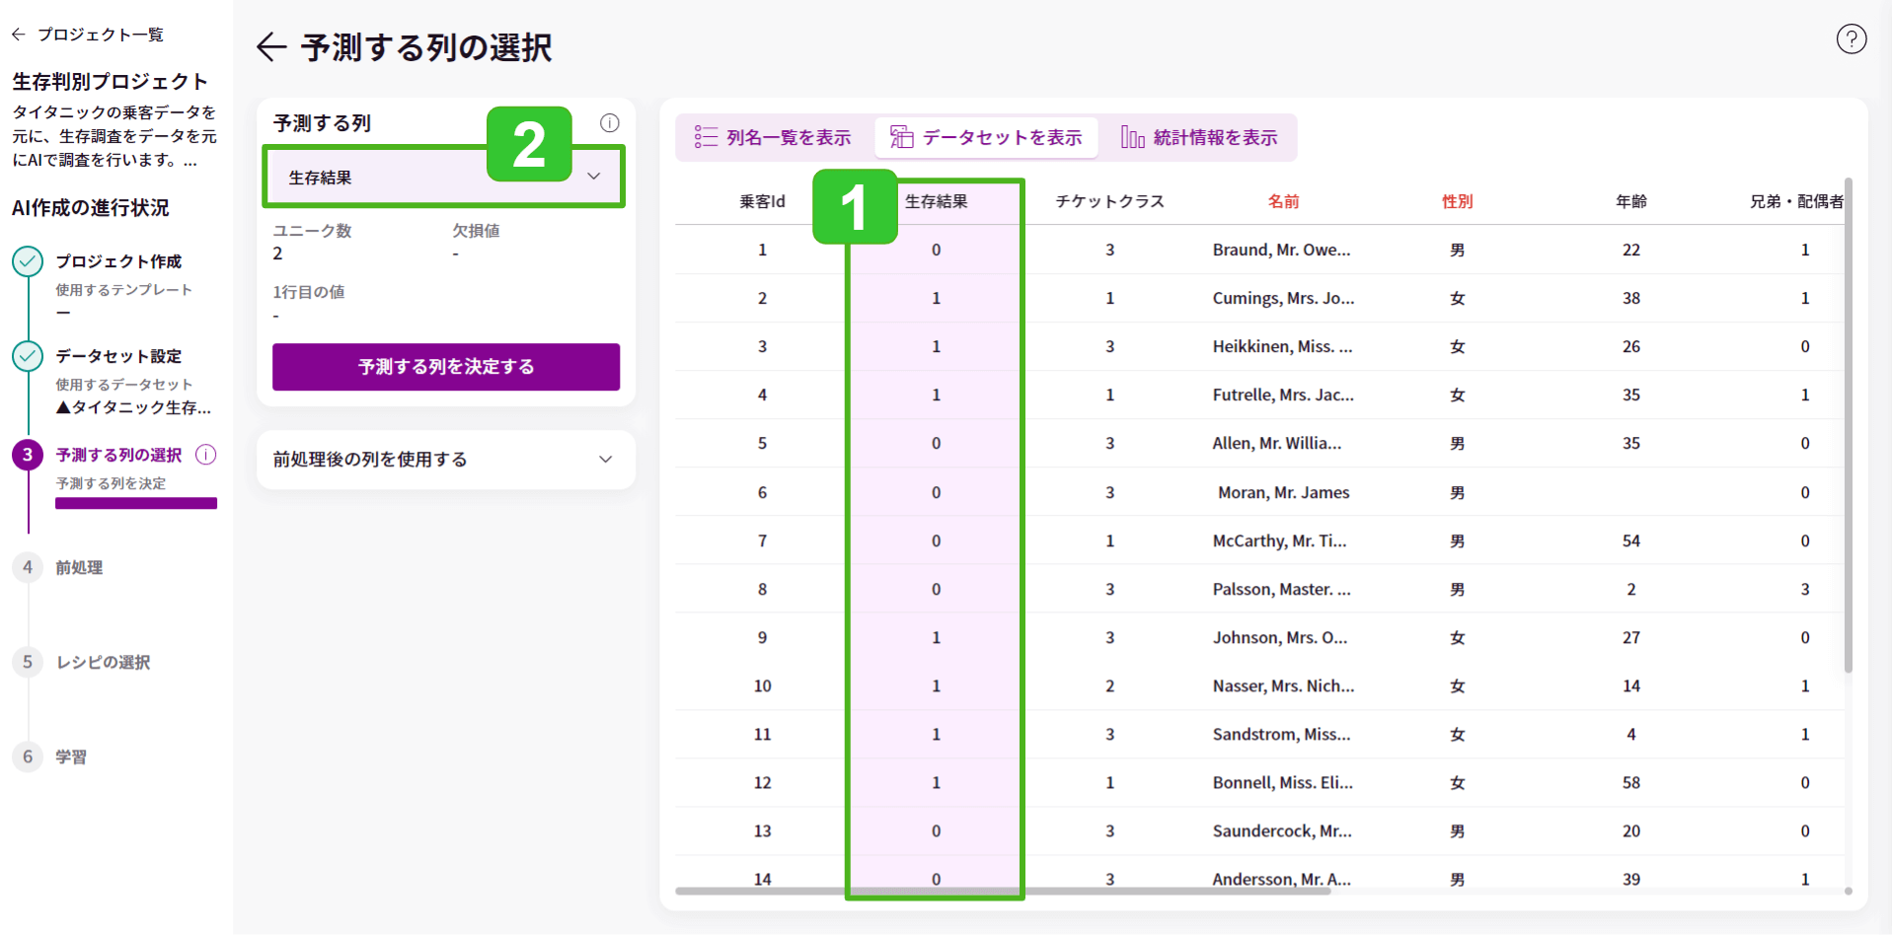The image size is (1892, 936).
Task: Click the Futrelle, Mrs. Jac... name cell
Action: [x=1283, y=395]
